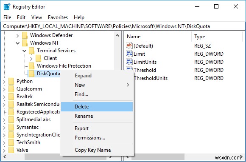Click the Client folder icon
The width and height of the screenshot is (246, 162).
pyautogui.click(x=38, y=58)
